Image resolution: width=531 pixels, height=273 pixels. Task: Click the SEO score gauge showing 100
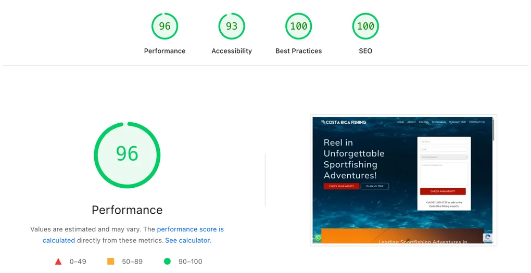coord(365,26)
